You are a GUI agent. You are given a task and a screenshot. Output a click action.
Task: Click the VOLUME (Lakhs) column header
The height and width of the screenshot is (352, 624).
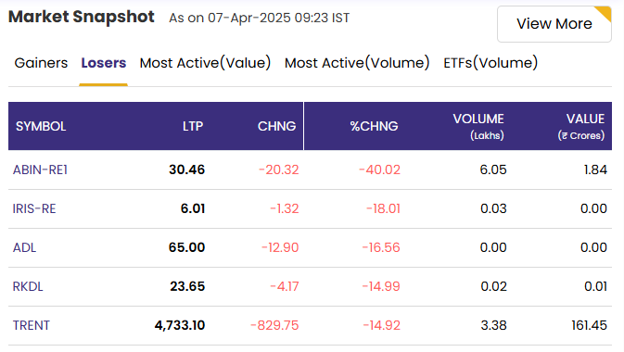coord(478,127)
